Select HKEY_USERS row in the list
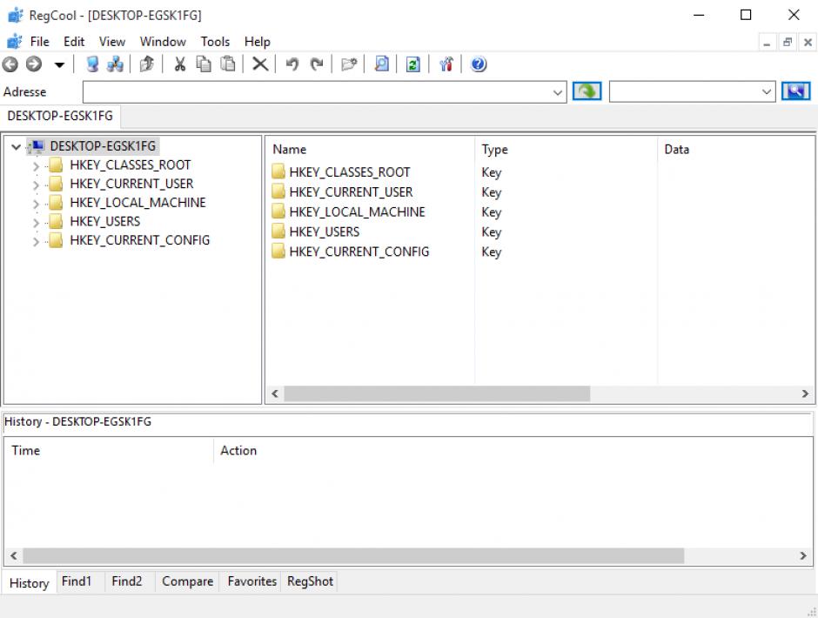The image size is (818, 618). coord(325,232)
